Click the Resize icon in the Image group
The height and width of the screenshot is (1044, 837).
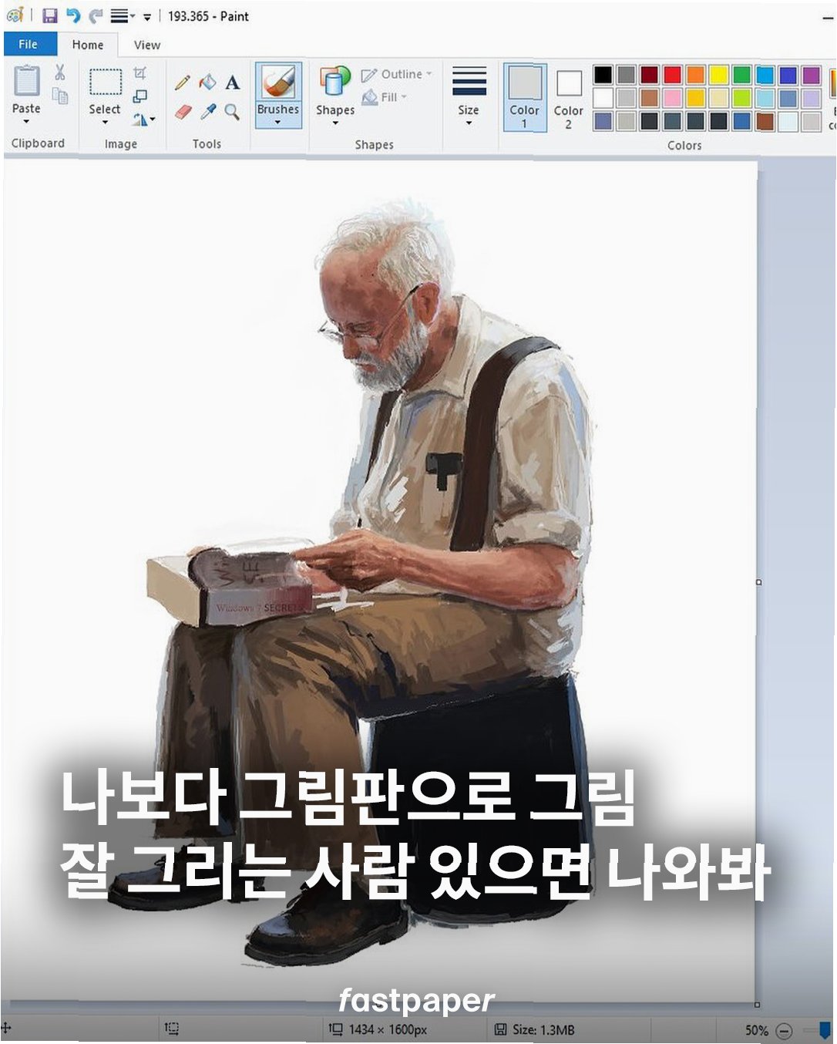point(139,96)
